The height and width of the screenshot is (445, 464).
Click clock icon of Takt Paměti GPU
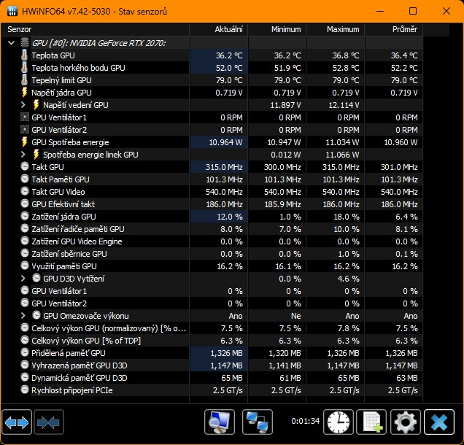[x=25, y=179]
